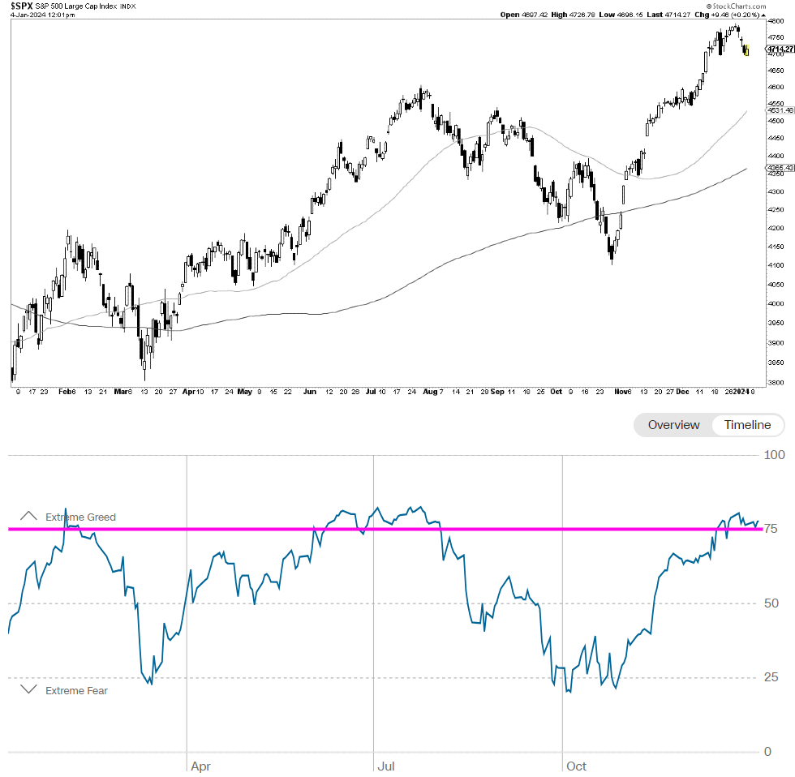Screen dimensions: 795x777
Task: Click the Extreme Fear label text
Action: [x=76, y=690]
